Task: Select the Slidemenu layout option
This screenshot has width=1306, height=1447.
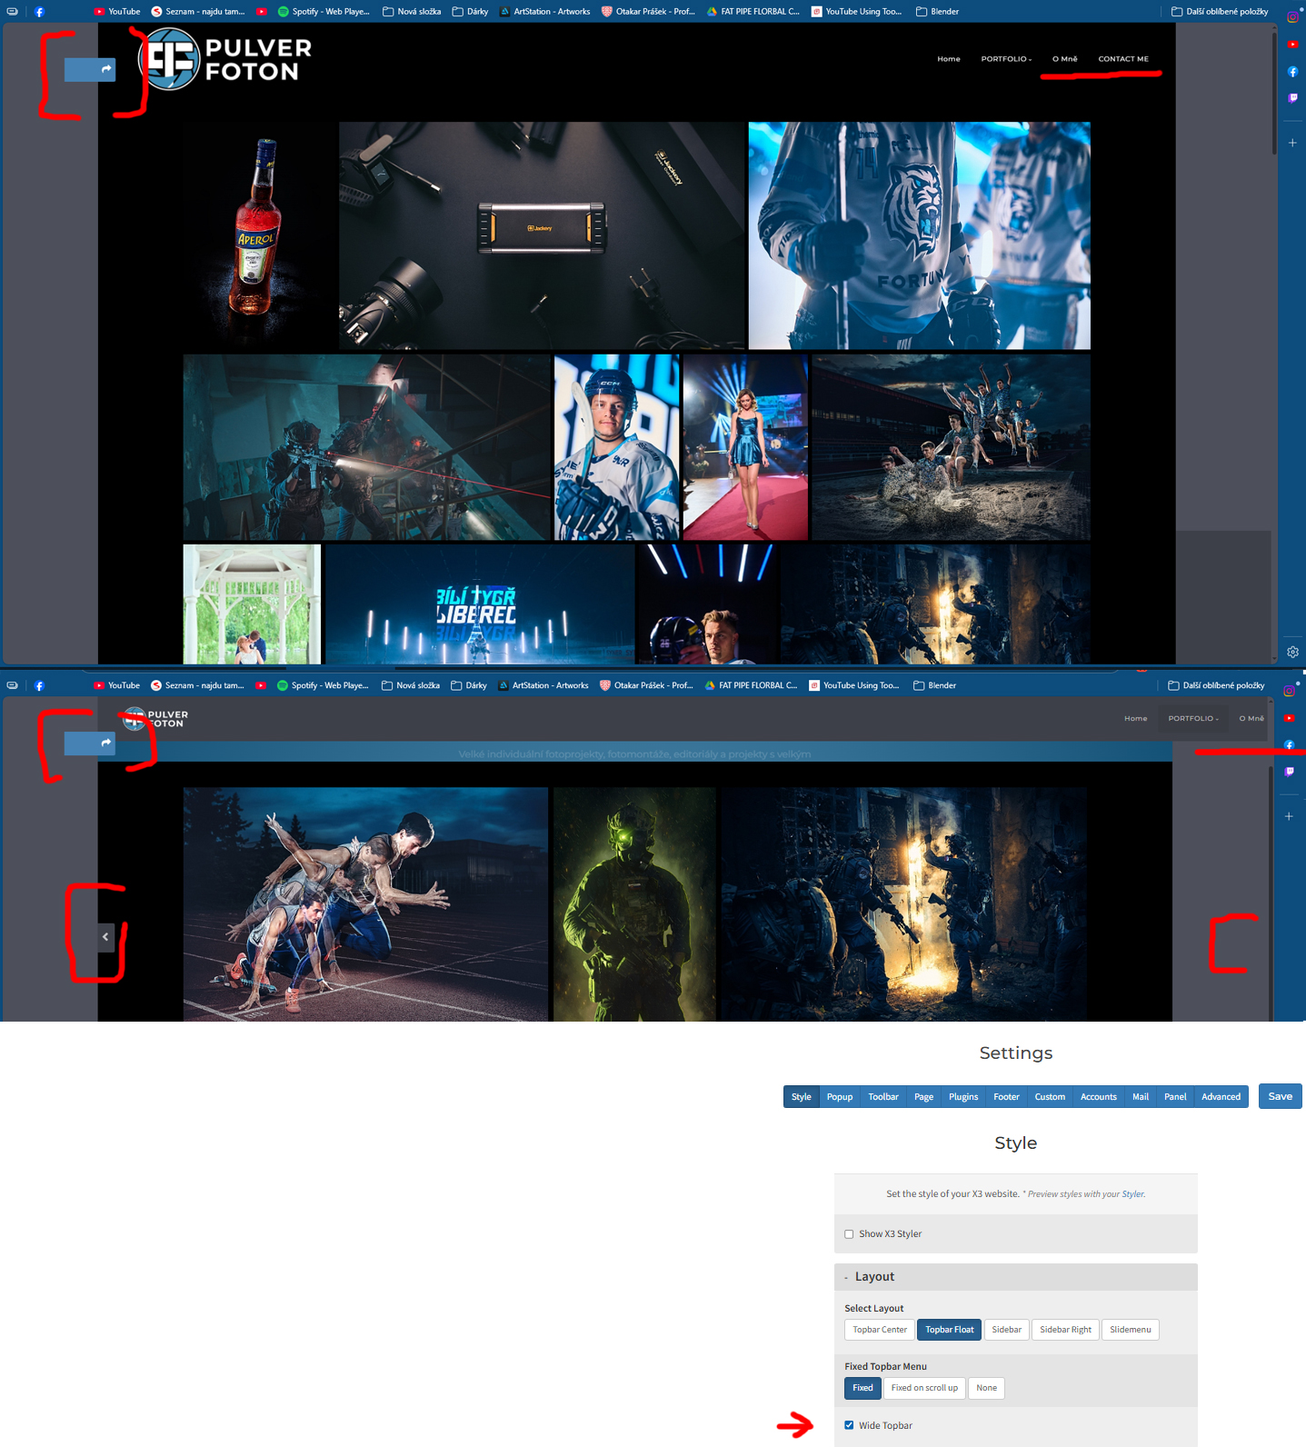Action: tap(1130, 1330)
